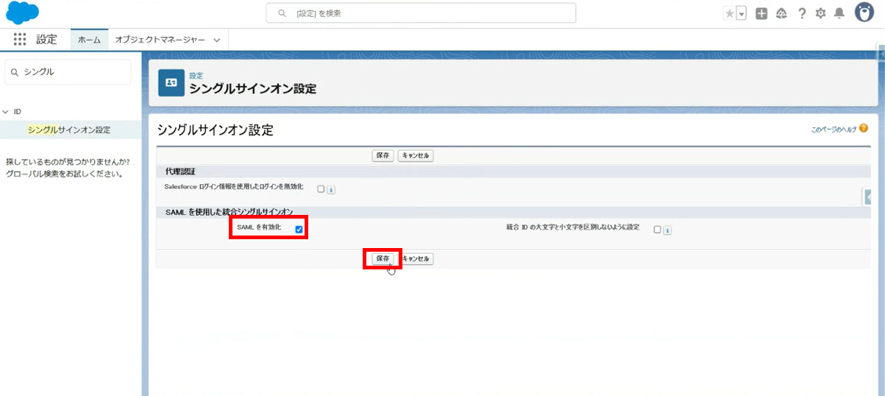The width and height of the screenshot is (885, 396).
Task: Click the Salesforce cloud logo
Action: coord(22,13)
